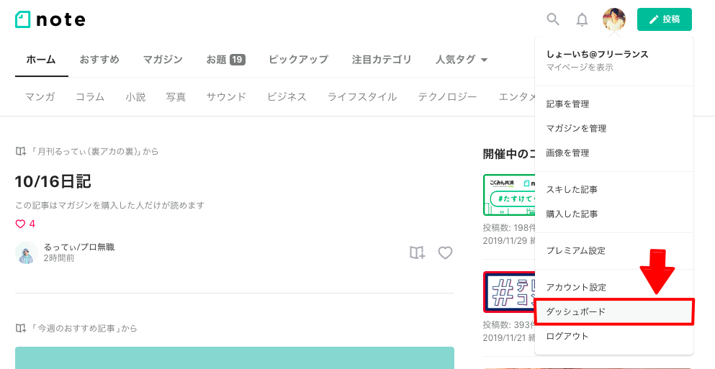This screenshot has width=715, height=369.
Task: Click the green 投稿 button
Action: pos(665,19)
